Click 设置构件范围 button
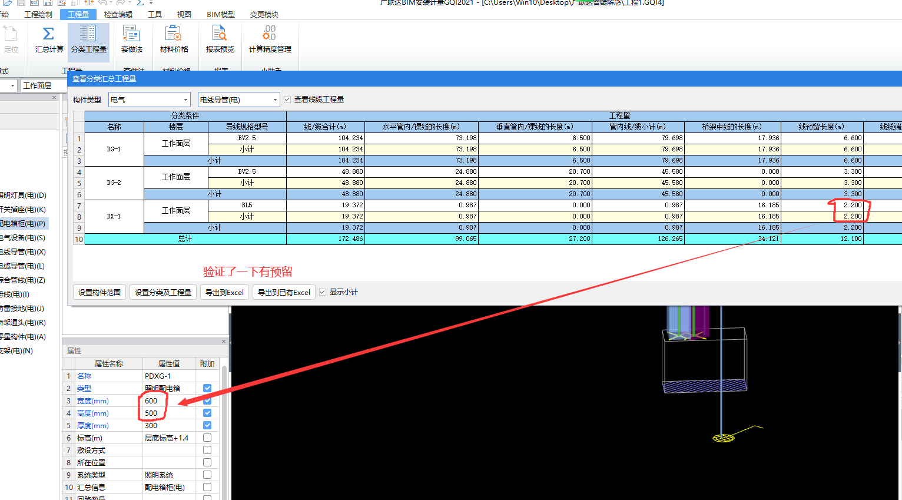902x500 pixels. (x=100, y=292)
